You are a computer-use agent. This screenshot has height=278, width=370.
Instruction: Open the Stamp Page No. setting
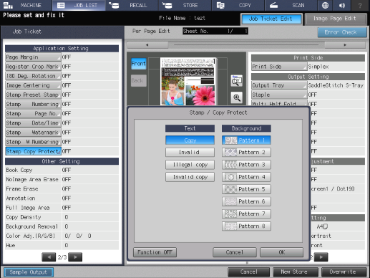click(33, 114)
